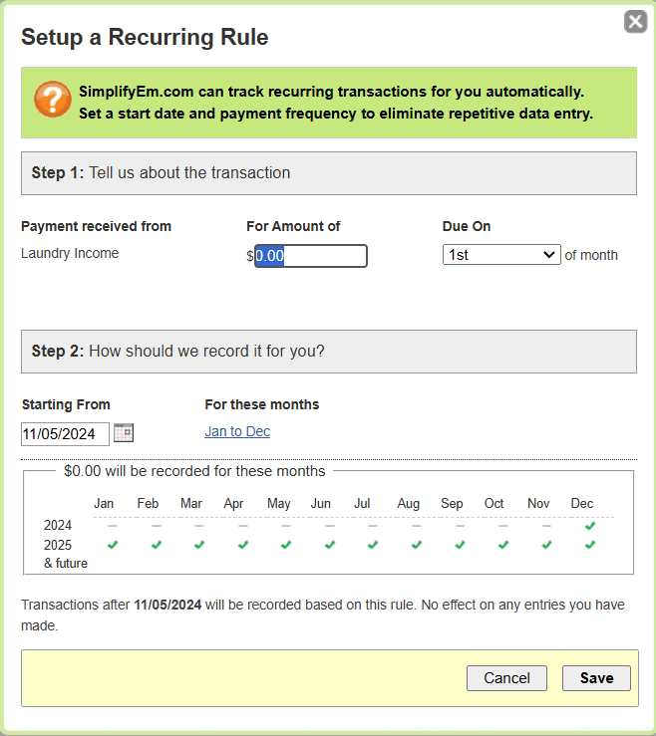Open the Due On day dropdown
The width and height of the screenshot is (656, 736).
click(x=501, y=255)
